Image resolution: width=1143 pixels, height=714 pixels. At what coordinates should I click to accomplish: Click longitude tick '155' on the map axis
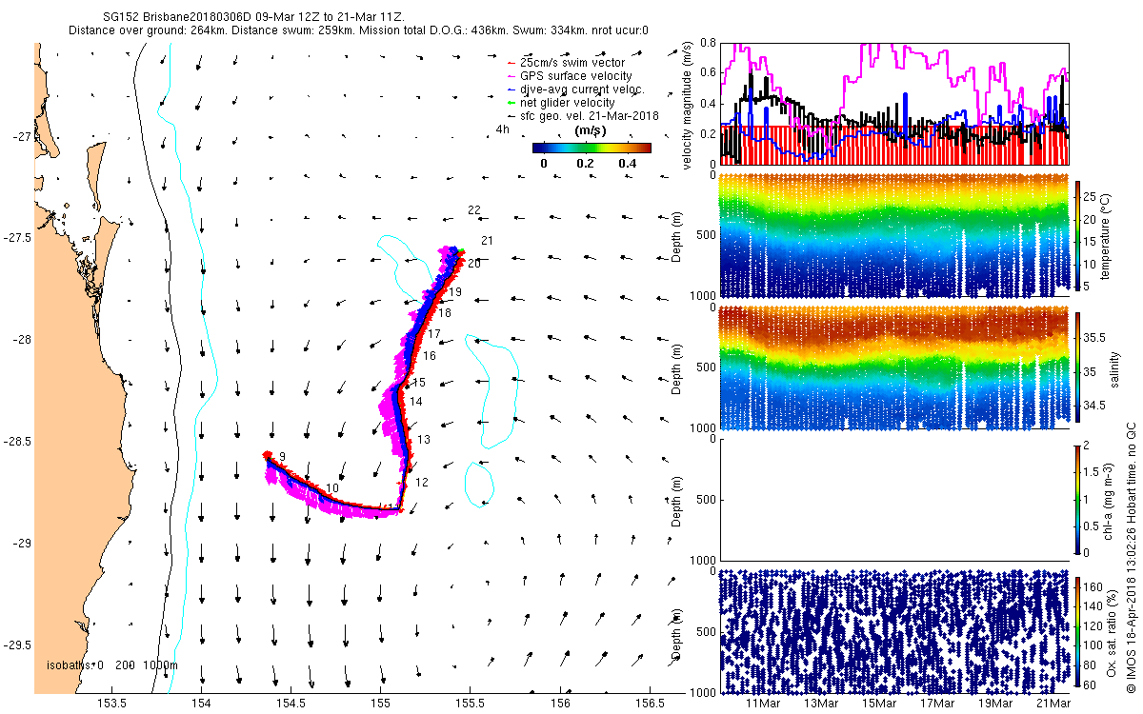(381, 704)
